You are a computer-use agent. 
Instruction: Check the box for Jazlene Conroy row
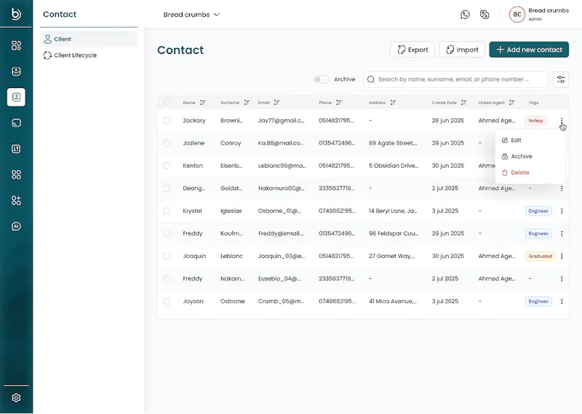[167, 143]
